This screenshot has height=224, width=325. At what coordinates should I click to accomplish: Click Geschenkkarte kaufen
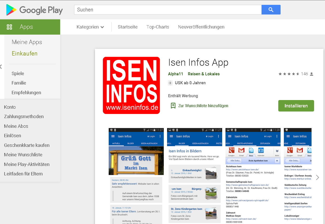27,145
